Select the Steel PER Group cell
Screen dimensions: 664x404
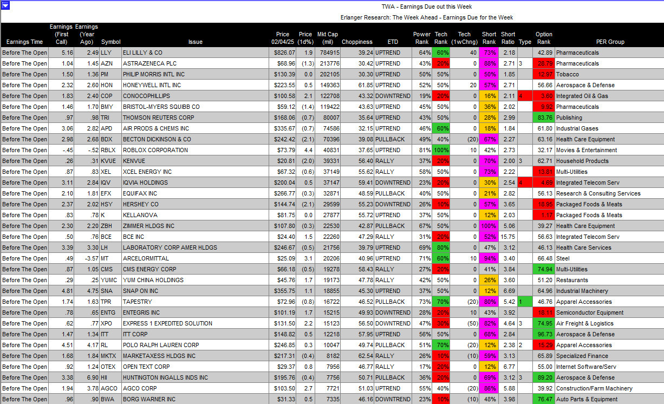pos(609,258)
